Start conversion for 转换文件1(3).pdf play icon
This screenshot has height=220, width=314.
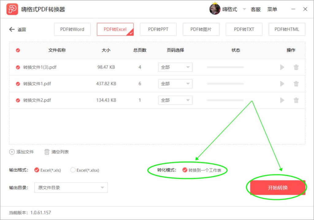(282, 67)
